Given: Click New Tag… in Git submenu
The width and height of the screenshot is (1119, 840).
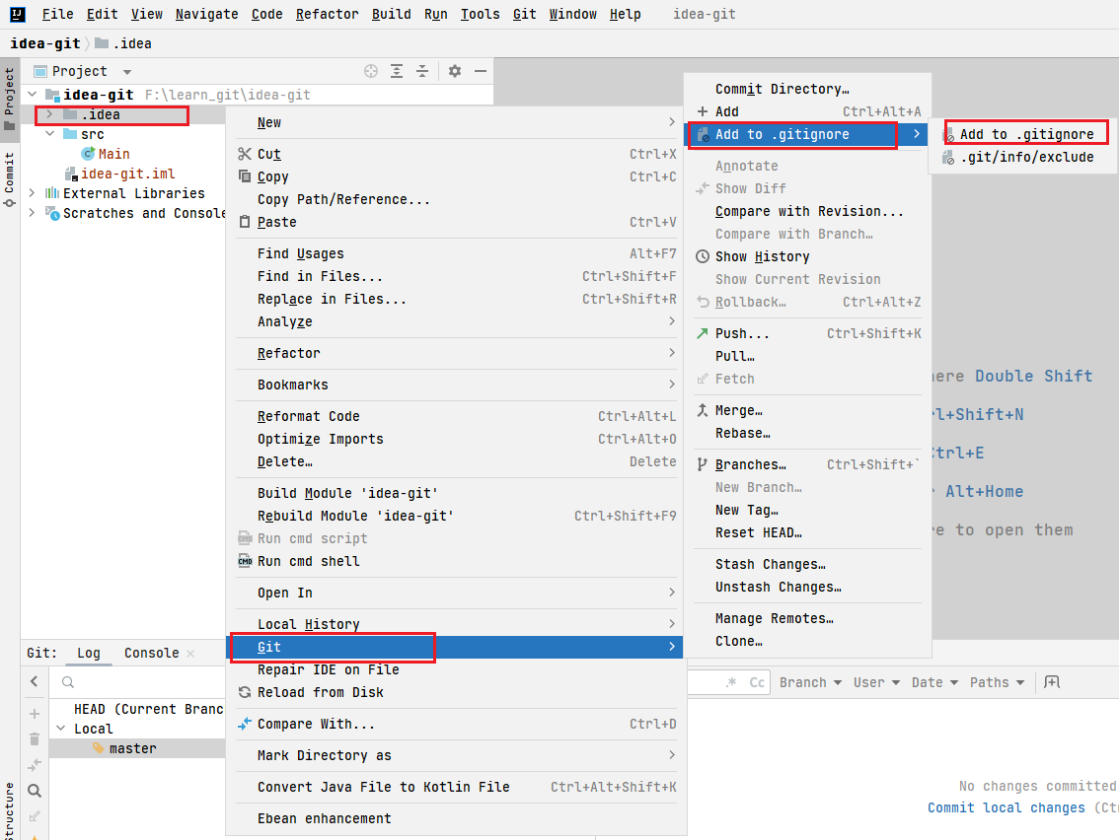Looking at the screenshot, I should coord(808,510).
